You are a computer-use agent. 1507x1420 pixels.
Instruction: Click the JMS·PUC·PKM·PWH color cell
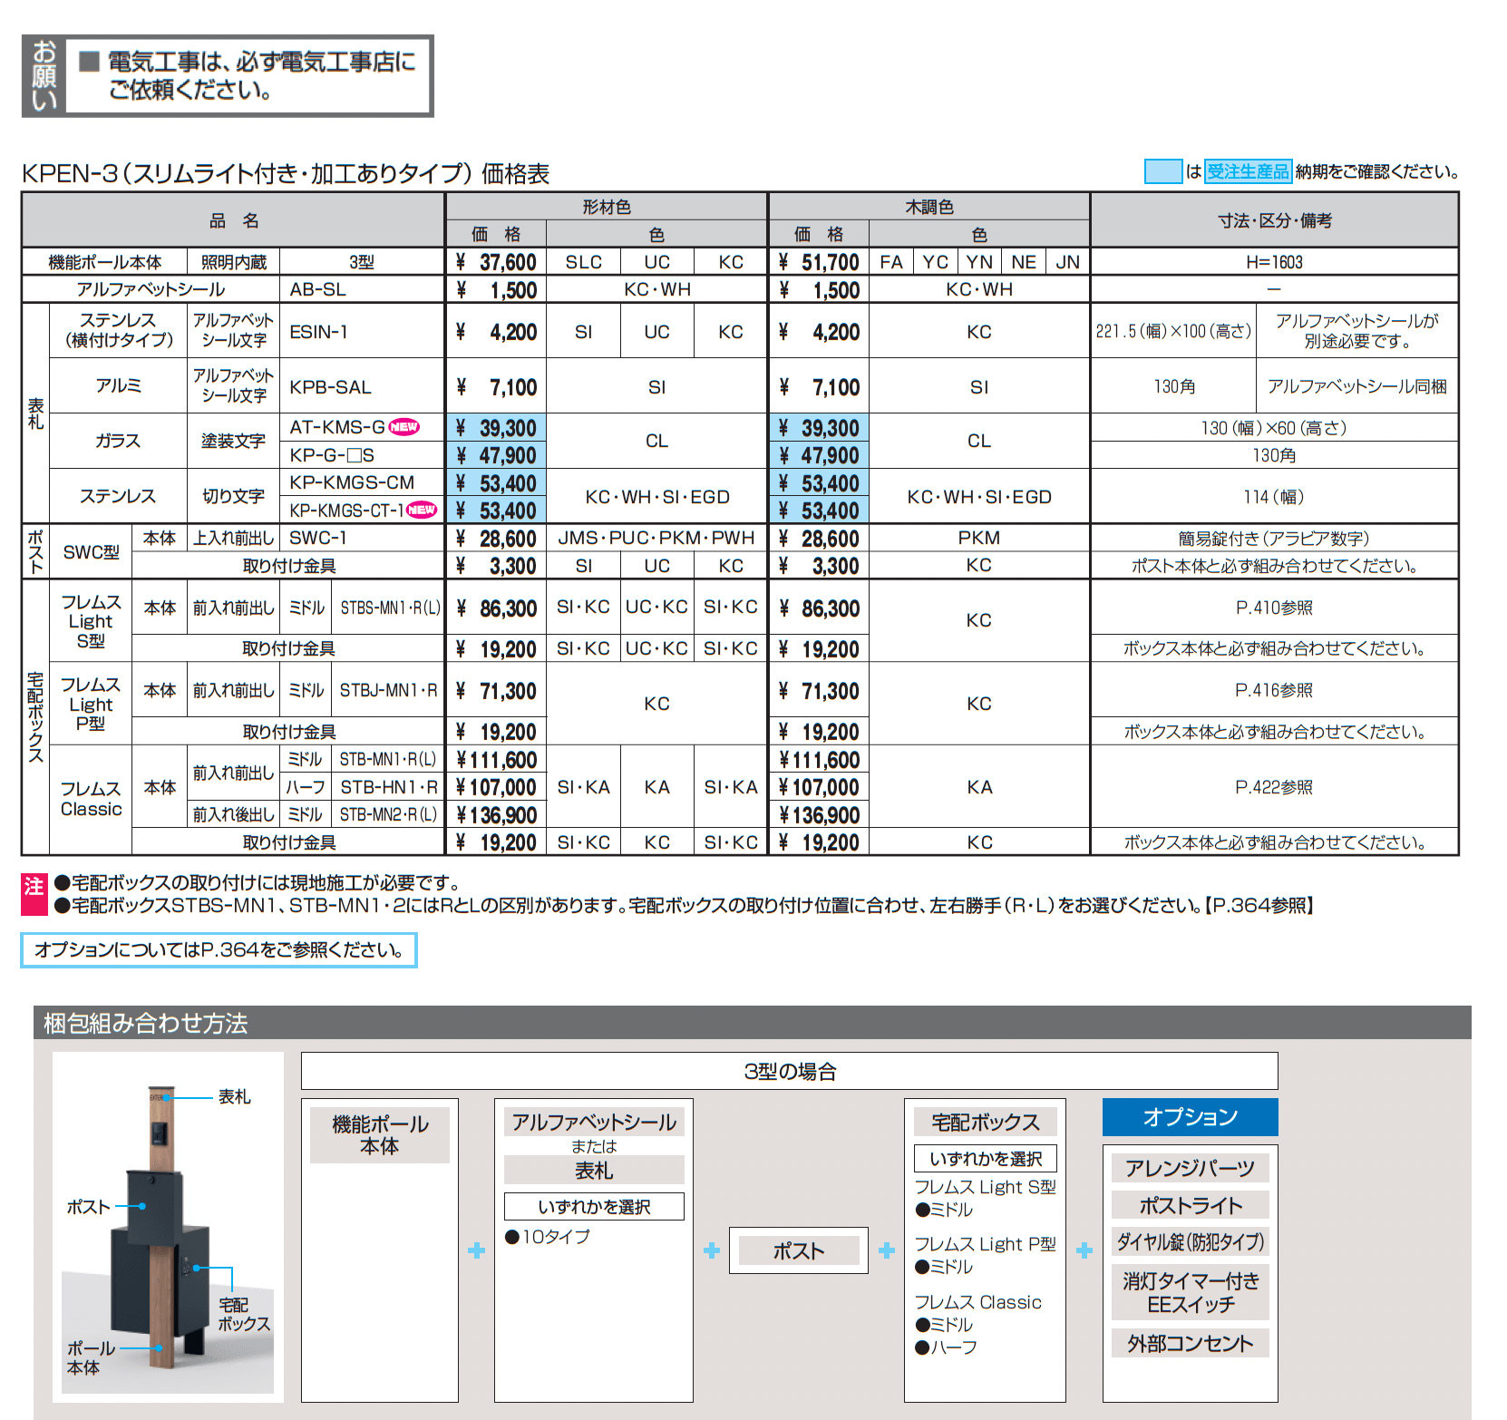tap(656, 538)
